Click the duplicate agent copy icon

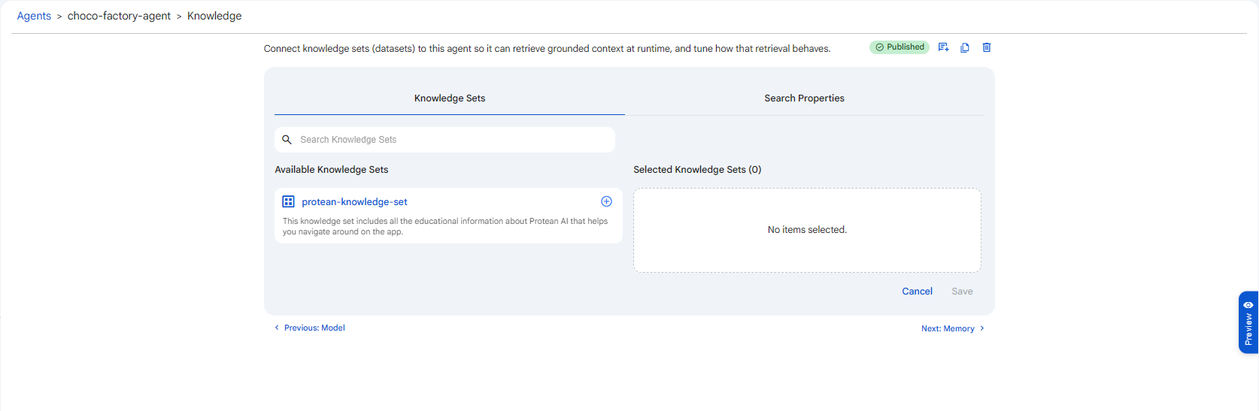[x=965, y=47]
